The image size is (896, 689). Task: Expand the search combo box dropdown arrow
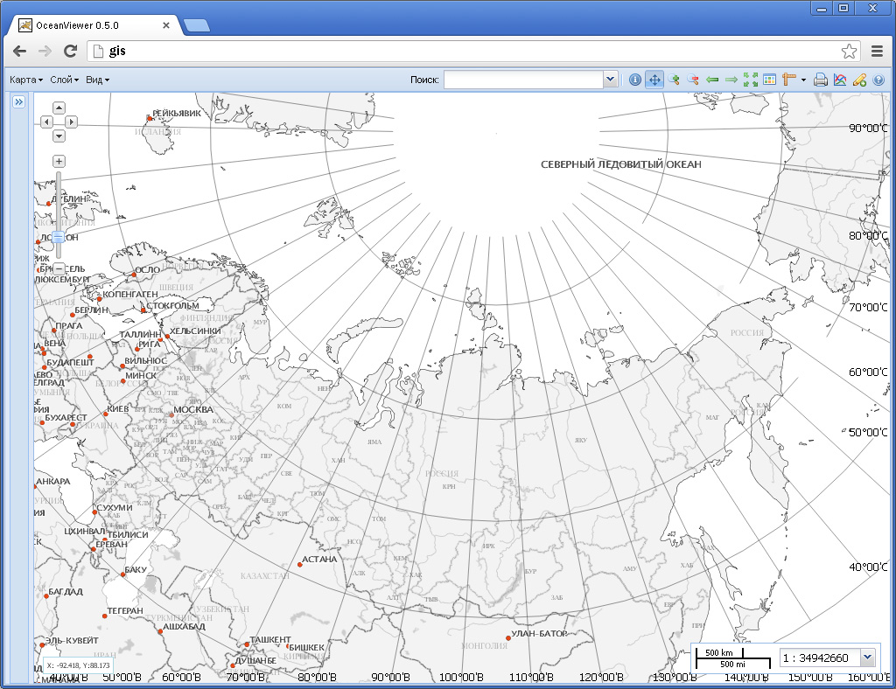610,80
